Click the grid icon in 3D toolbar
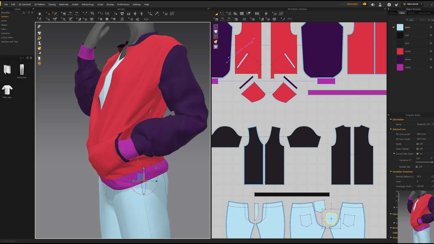This screenshot has width=434, height=244. (x=172, y=13)
